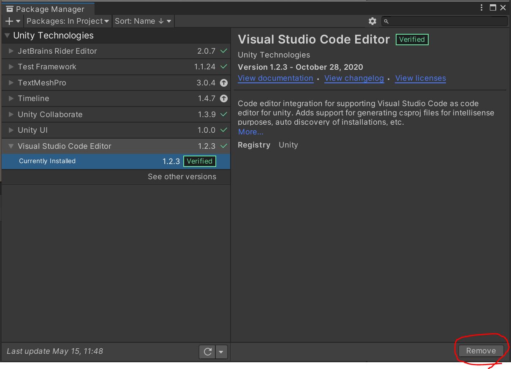
Task: Refresh the package list
Action: (x=207, y=351)
